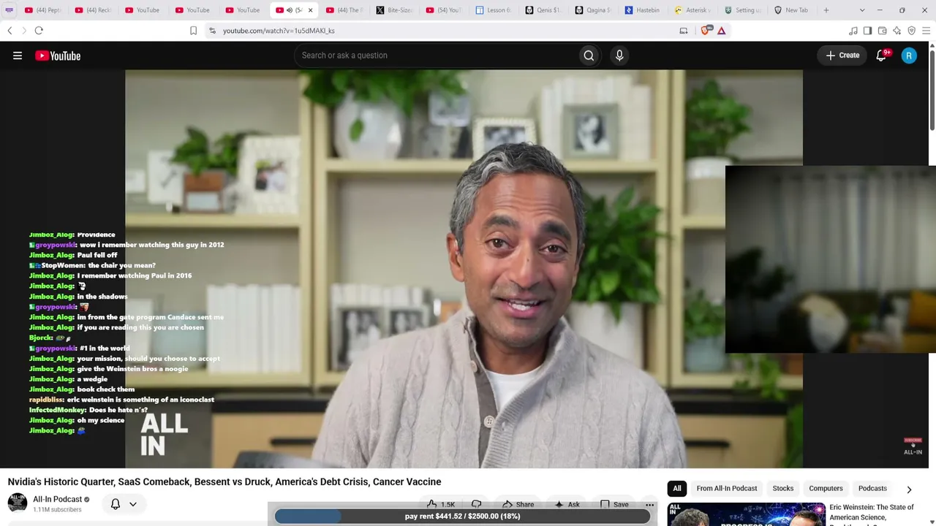Open the tab search dropdown arrow
The width and height of the screenshot is (936, 526).
862,10
